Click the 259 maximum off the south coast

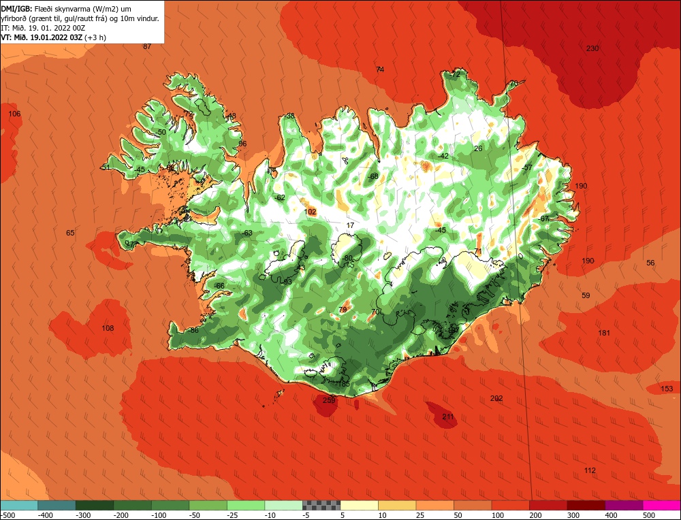tap(329, 400)
